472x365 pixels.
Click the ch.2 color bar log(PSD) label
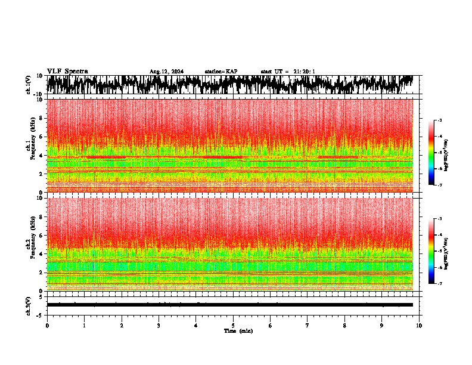pyautogui.click(x=446, y=253)
